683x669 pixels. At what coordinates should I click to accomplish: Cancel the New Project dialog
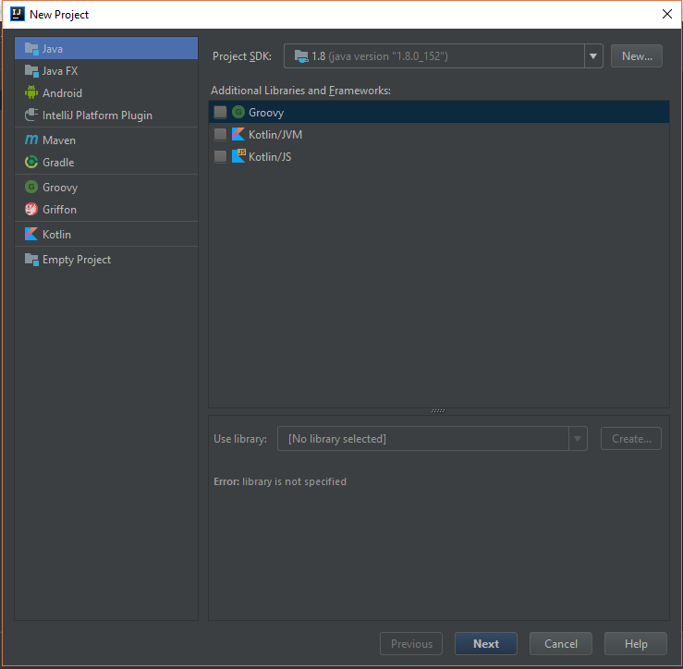[x=561, y=644]
